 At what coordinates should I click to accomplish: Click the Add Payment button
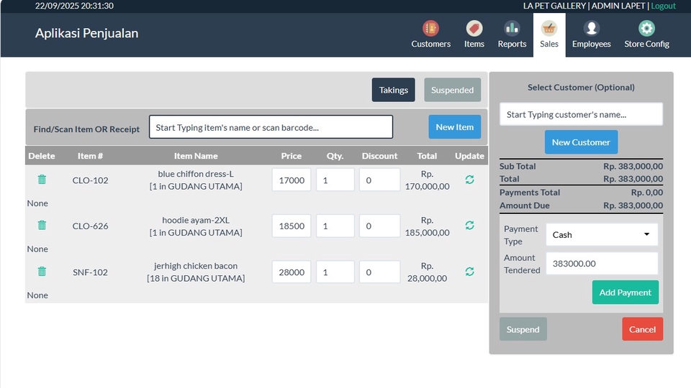pyautogui.click(x=625, y=292)
